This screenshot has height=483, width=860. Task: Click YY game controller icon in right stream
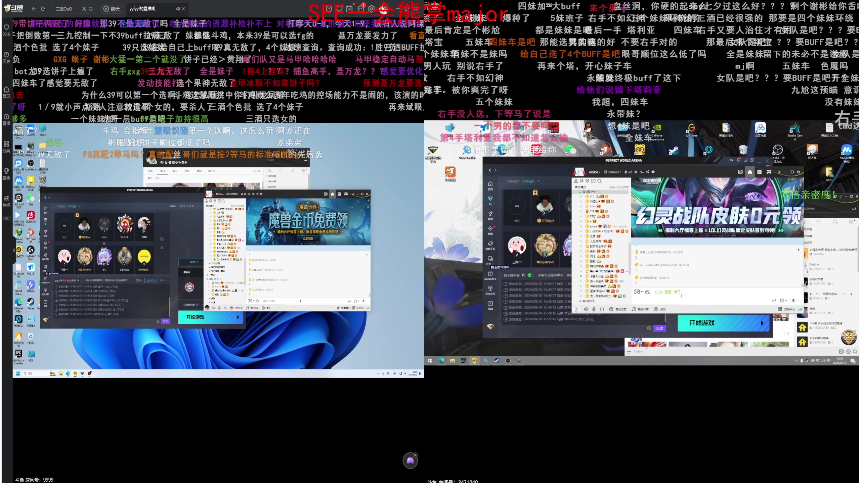click(769, 172)
